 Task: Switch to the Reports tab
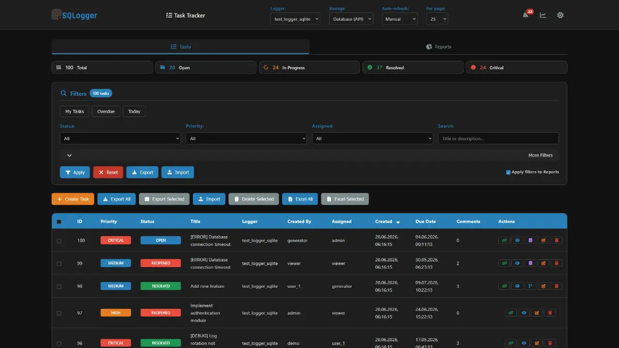tap(438, 46)
